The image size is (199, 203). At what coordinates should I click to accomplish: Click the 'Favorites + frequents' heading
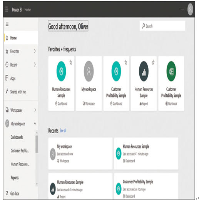click(x=62, y=49)
